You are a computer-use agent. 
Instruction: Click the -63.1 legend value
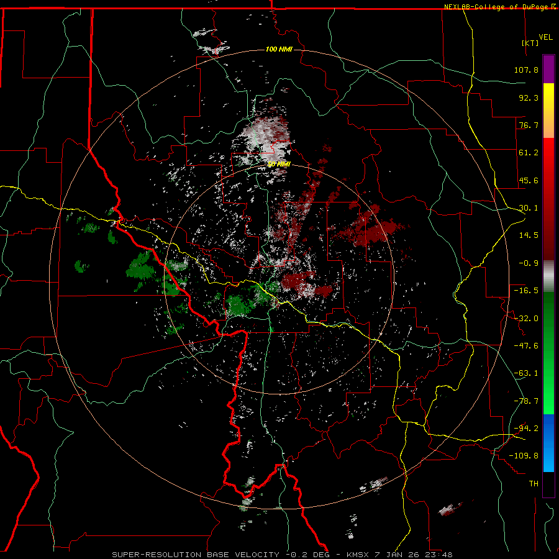(526, 373)
